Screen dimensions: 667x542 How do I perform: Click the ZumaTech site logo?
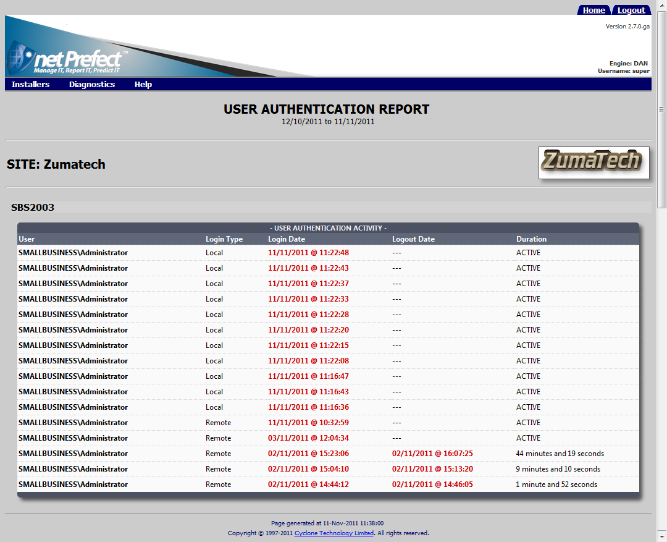(594, 163)
